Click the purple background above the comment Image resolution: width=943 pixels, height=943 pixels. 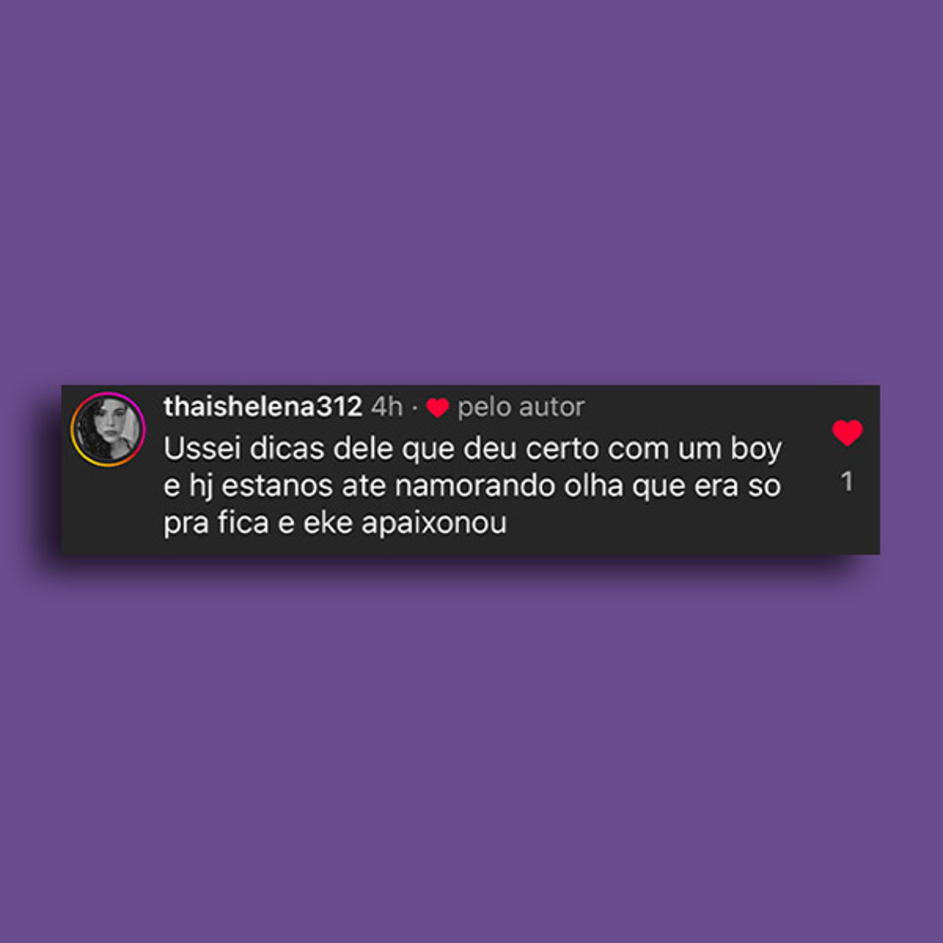point(471,192)
